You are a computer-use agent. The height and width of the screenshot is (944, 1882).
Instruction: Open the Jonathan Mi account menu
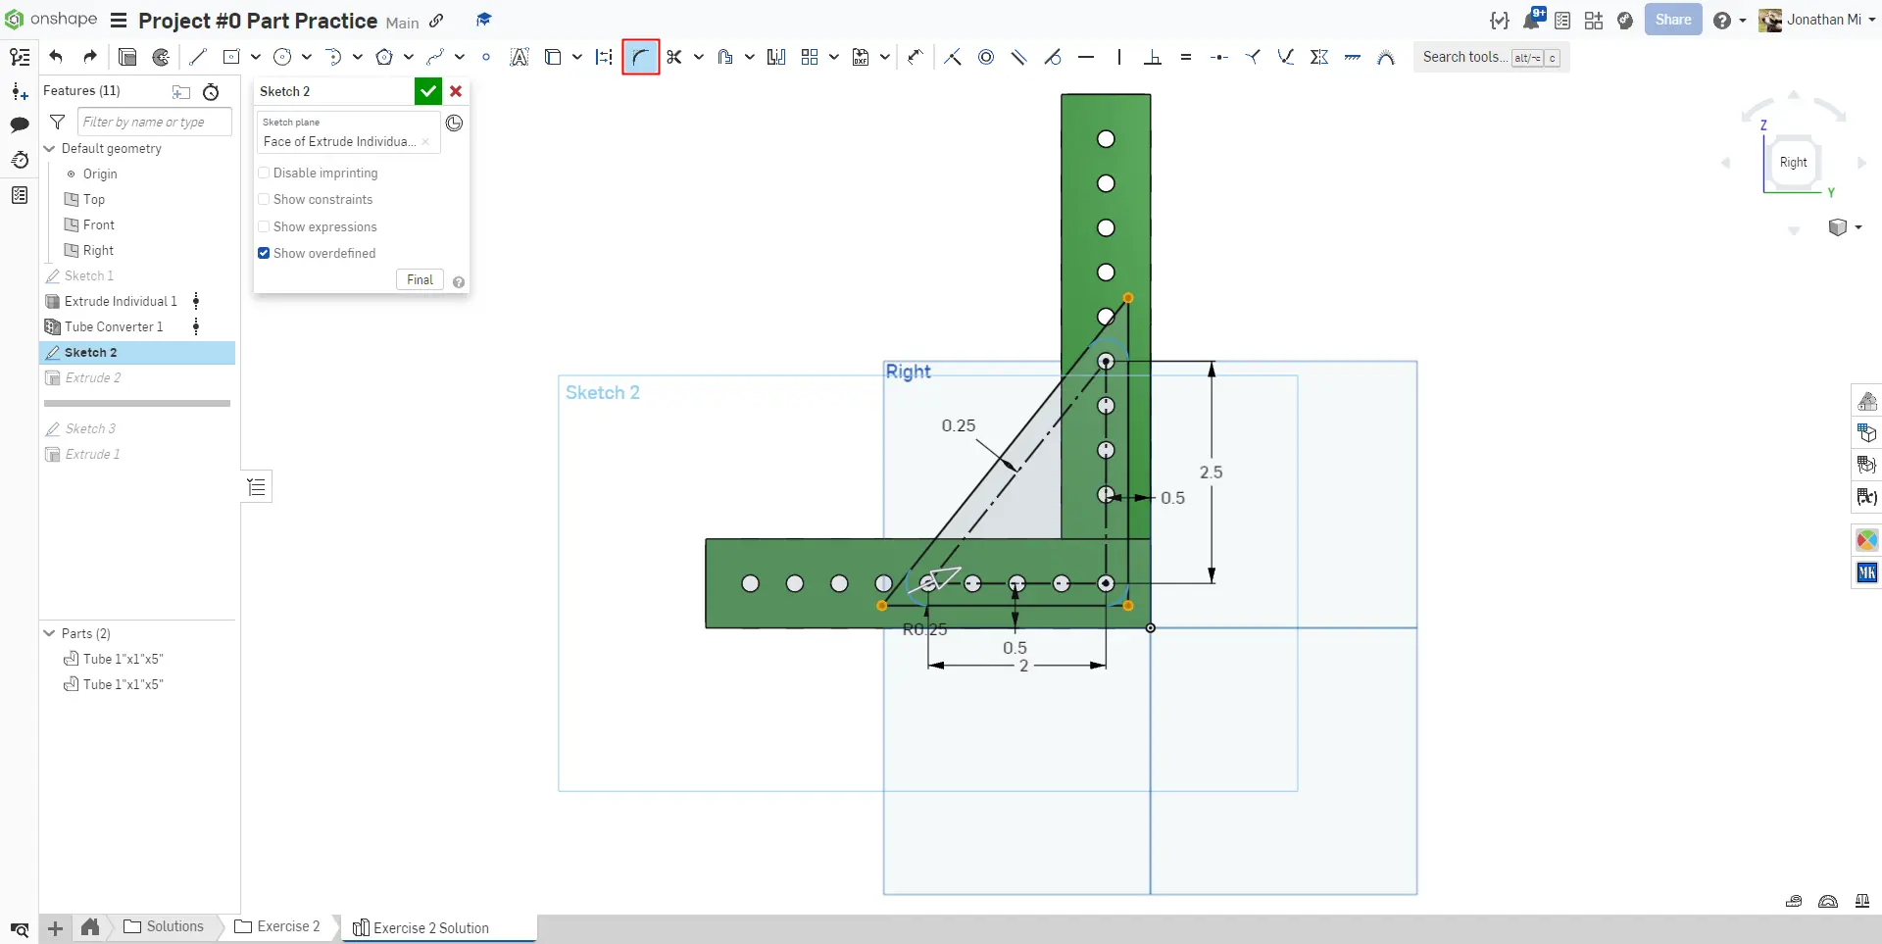click(x=1816, y=20)
